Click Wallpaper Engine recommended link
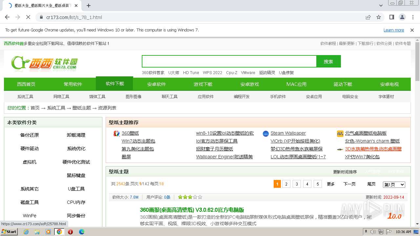 [x=224, y=157]
